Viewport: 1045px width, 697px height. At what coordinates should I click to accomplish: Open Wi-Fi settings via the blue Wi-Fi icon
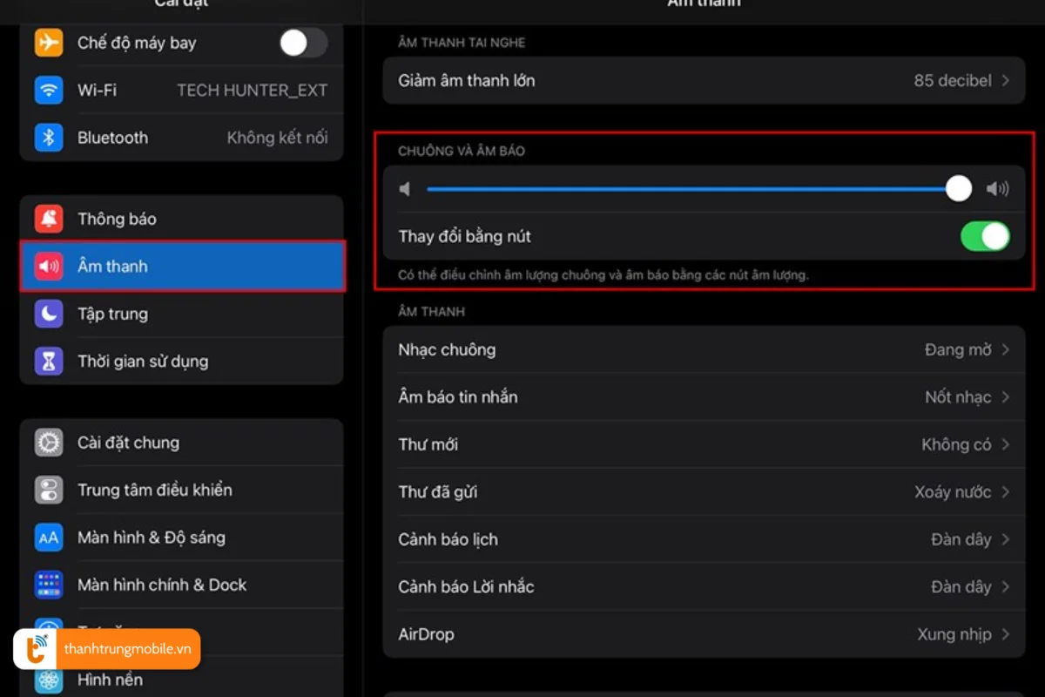pos(48,90)
